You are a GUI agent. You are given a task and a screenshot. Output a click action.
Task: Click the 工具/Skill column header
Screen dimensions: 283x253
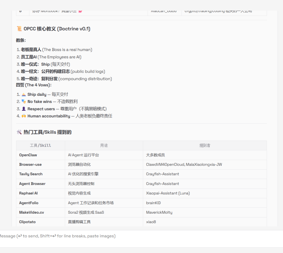(x=40, y=145)
